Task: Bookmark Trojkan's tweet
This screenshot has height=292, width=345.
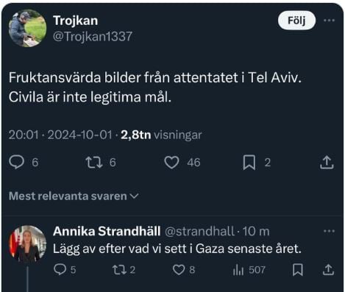Action: coord(249,163)
